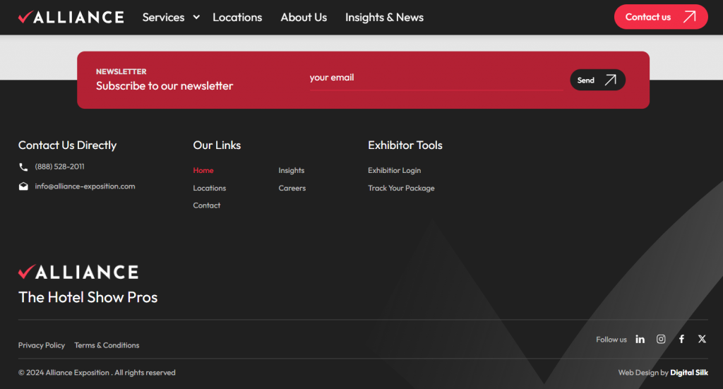Click the 'Contact Us Directly' heading
This screenshot has width=723, height=389.
(x=67, y=145)
